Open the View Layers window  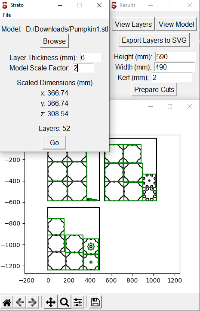click(x=133, y=24)
